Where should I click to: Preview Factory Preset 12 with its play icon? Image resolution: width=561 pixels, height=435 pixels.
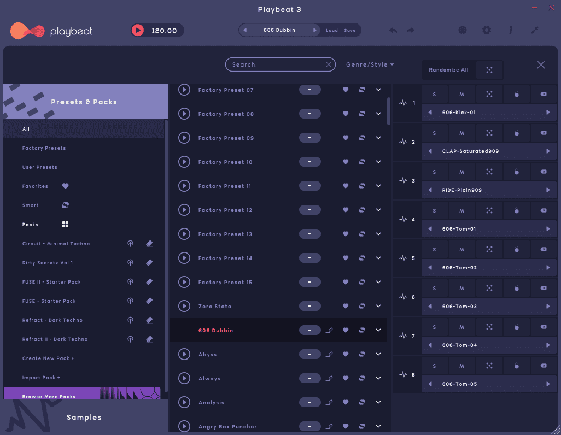184,210
